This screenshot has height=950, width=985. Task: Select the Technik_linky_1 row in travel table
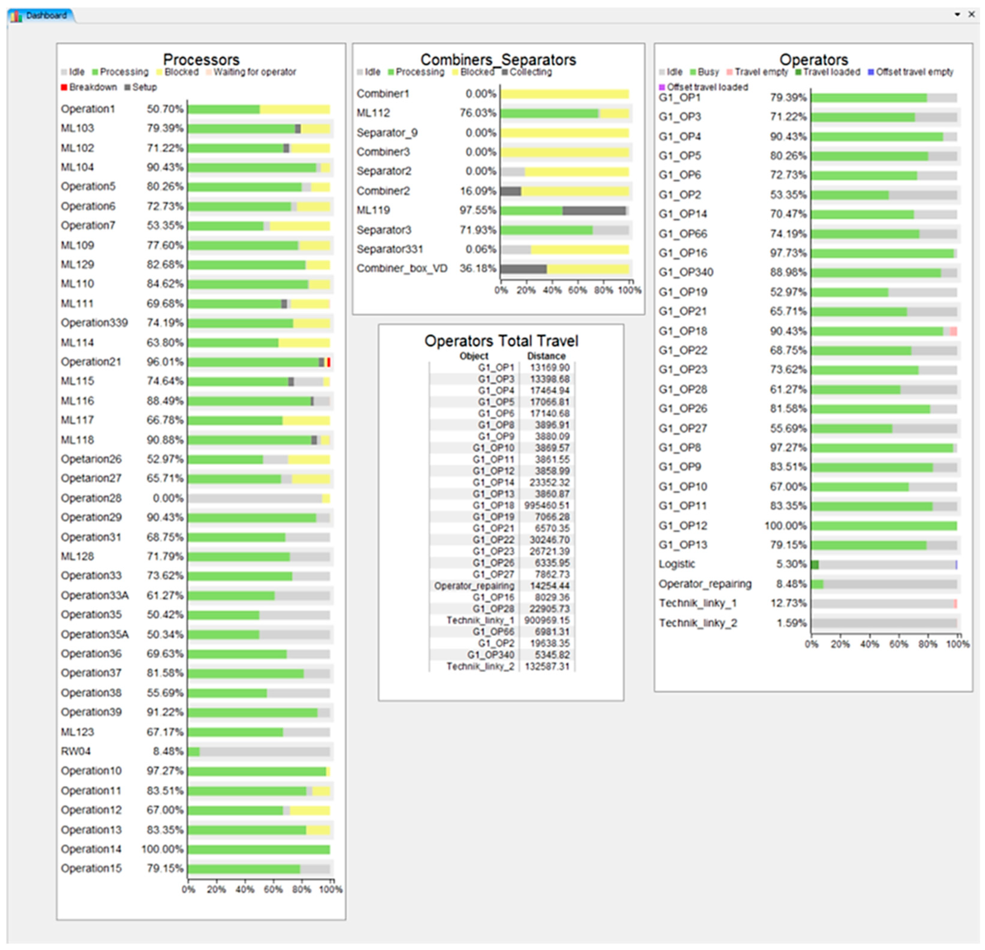click(x=502, y=620)
